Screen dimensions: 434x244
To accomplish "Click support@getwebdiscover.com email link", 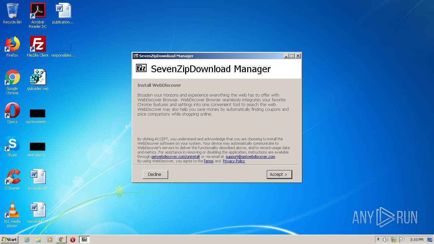I will coord(250,157).
